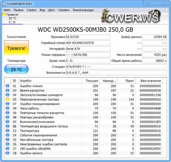Viewport: 171px width, 162px height.
Task: Click the status icon beside Ошибки записи
Action: coord(7,153)
